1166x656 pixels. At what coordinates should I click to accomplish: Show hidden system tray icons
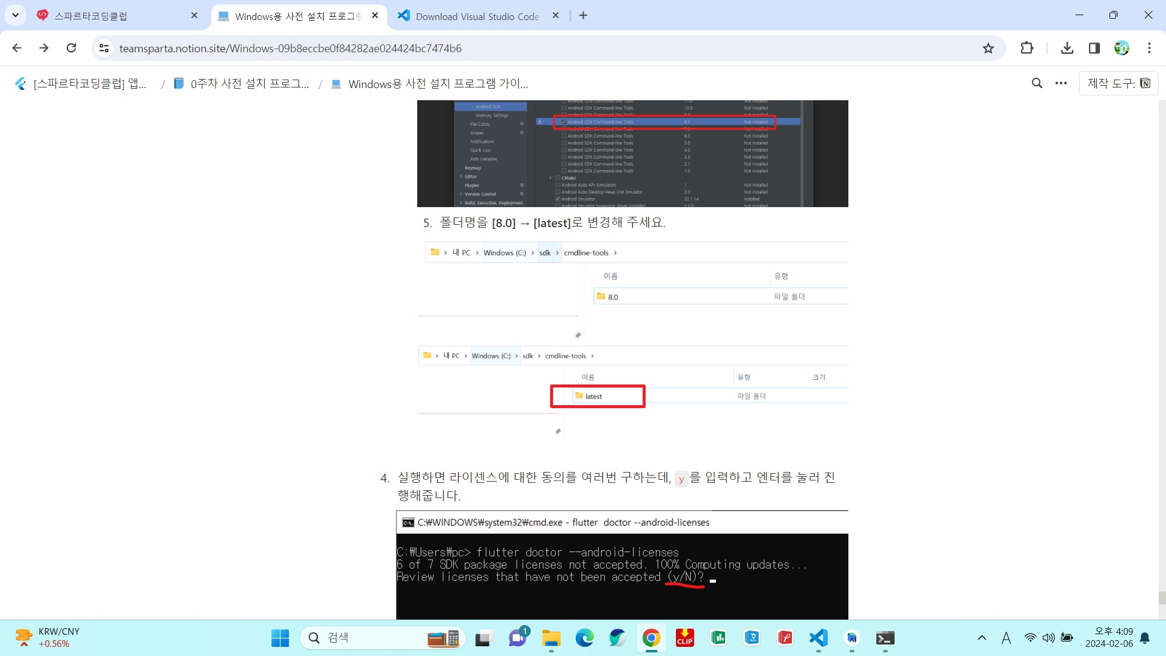(982, 638)
